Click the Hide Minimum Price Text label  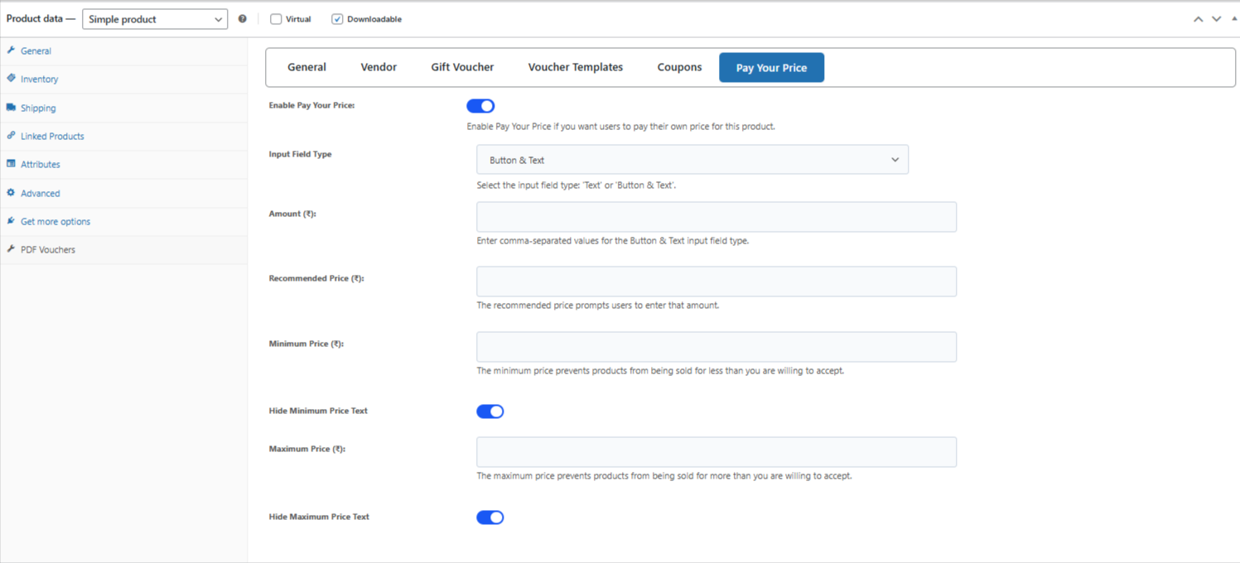tap(318, 411)
